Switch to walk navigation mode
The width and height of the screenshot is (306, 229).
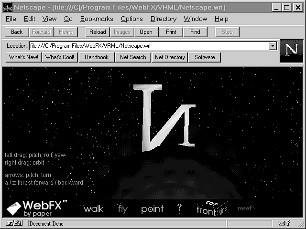(x=93, y=209)
